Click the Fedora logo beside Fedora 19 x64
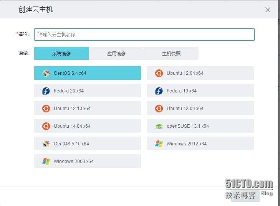The height and width of the screenshot is (206, 280). (x=159, y=91)
